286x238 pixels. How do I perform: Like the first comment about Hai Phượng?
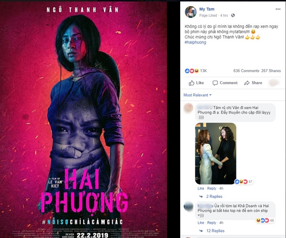pyautogui.click(x=201, y=188)
